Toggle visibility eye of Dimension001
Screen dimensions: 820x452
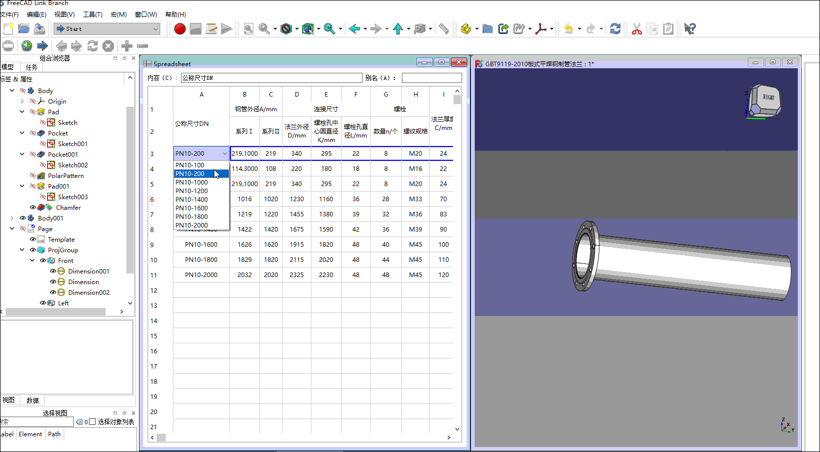tap(53, 271)
